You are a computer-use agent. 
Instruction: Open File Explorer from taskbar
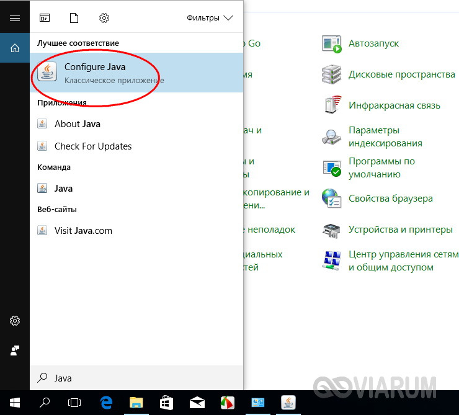click(136, 403)
